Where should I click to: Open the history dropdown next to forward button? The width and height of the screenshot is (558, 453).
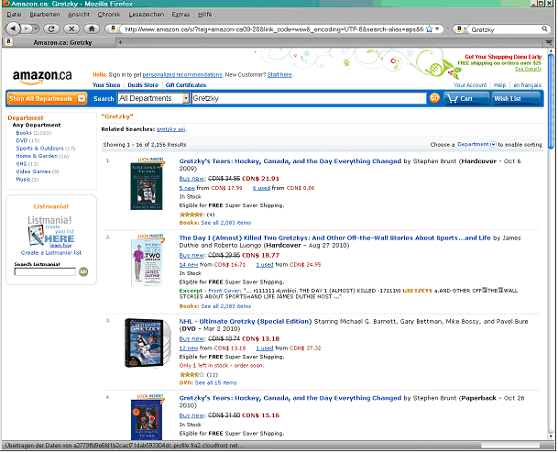pyautogui.click(x=36, y=28)
